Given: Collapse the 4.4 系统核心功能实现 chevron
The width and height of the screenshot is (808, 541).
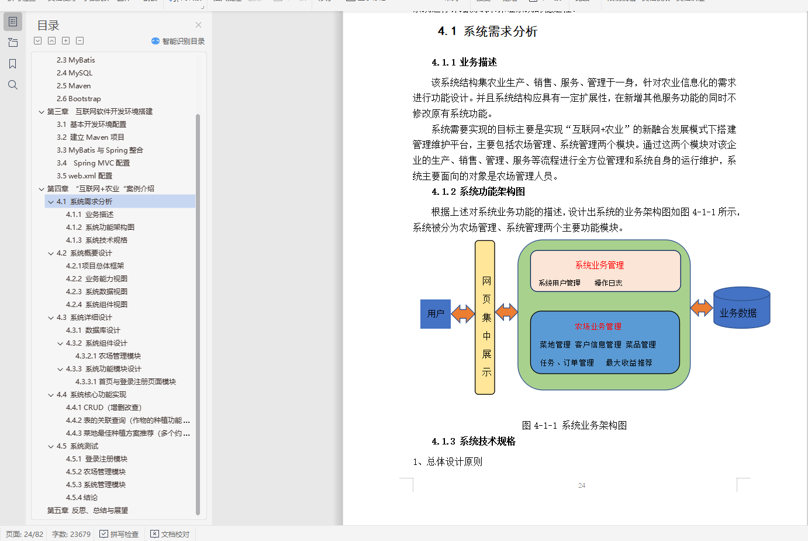Looking at the screenshot, I should (51, 395).
